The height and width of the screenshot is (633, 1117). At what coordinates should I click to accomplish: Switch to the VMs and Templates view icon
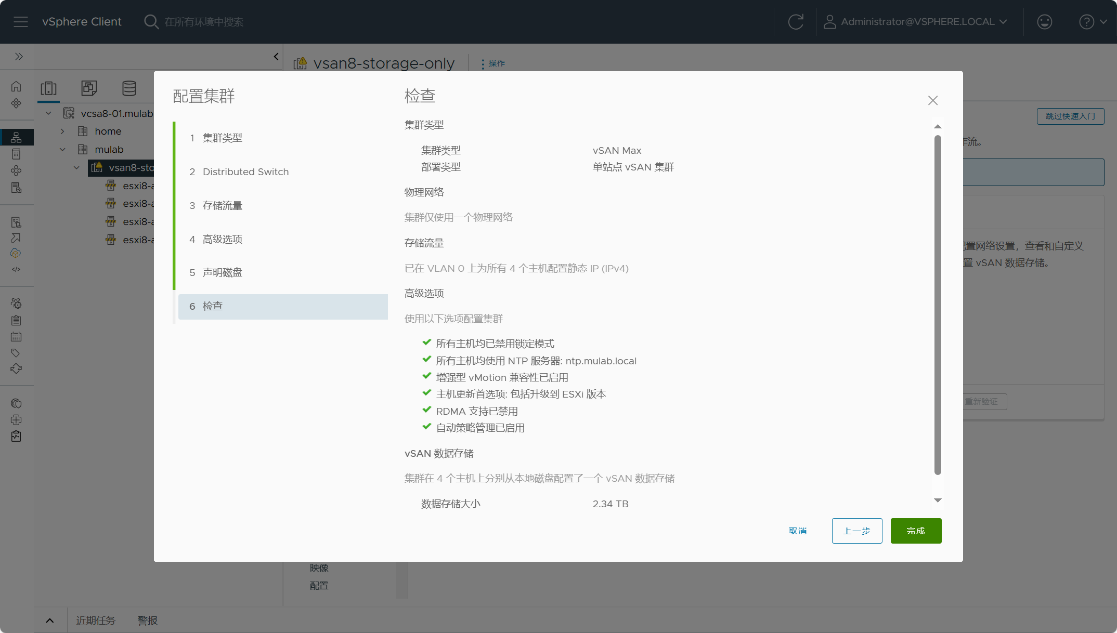(89, 88)
